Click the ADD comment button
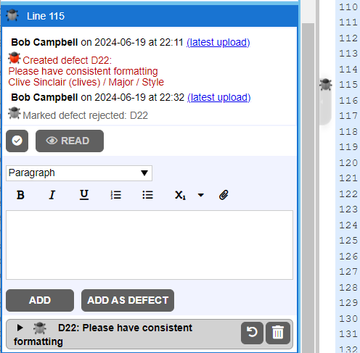360x353 pixels. point(40,300)
